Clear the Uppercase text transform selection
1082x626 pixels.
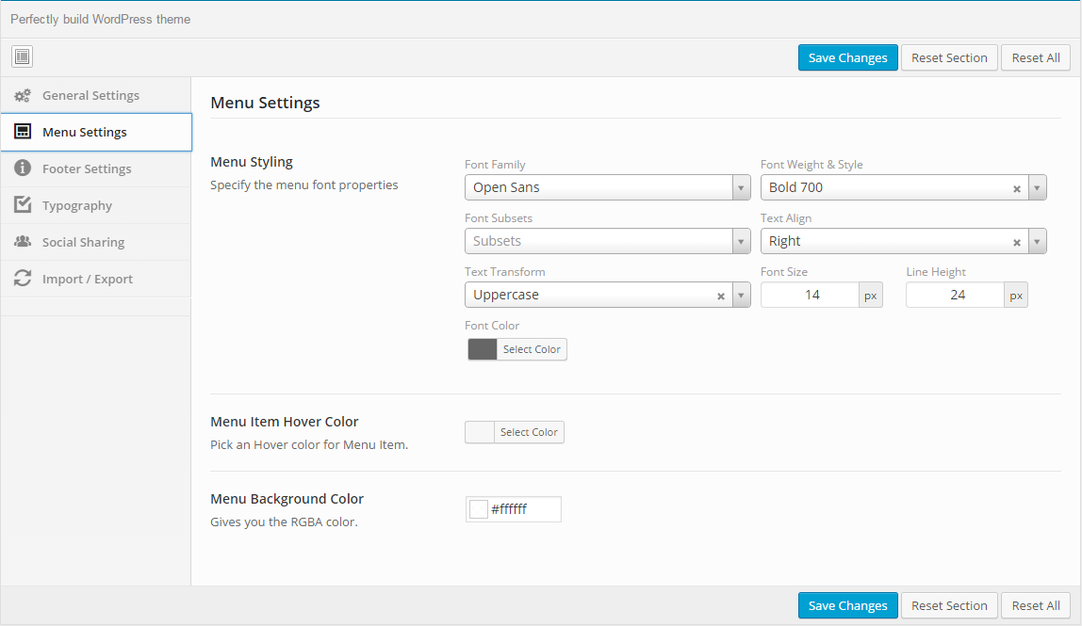pyautogui.click(x=721, y=296)
